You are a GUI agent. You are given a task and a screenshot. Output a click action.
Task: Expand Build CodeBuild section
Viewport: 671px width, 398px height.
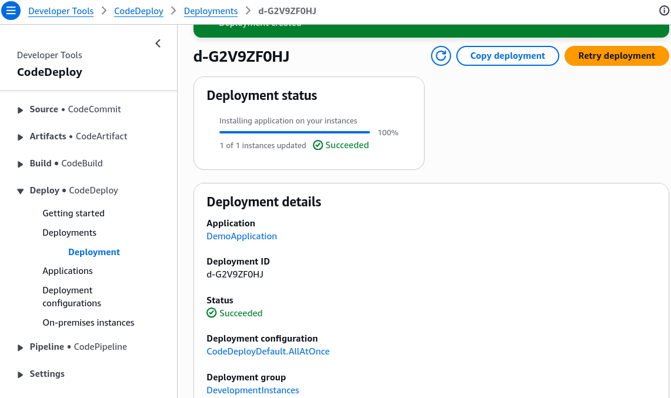coord(20,164)
